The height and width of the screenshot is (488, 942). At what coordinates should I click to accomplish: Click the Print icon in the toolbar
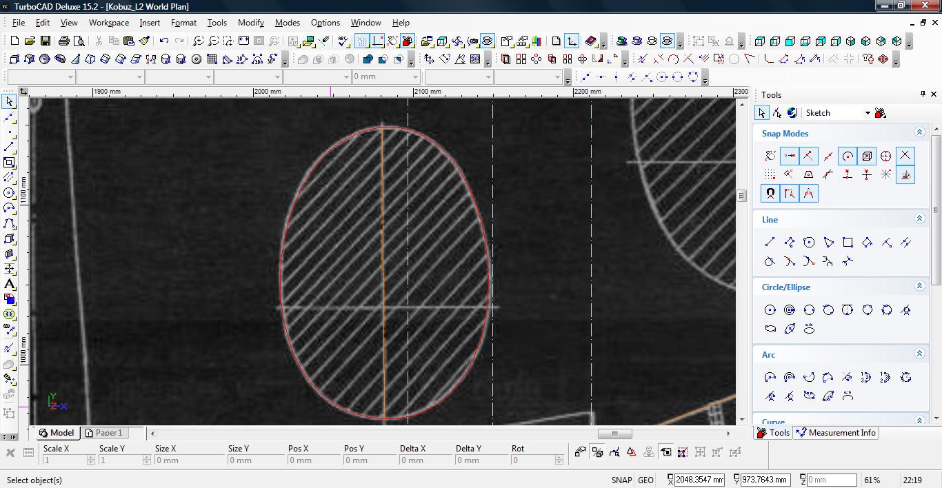tap(64, 41)
